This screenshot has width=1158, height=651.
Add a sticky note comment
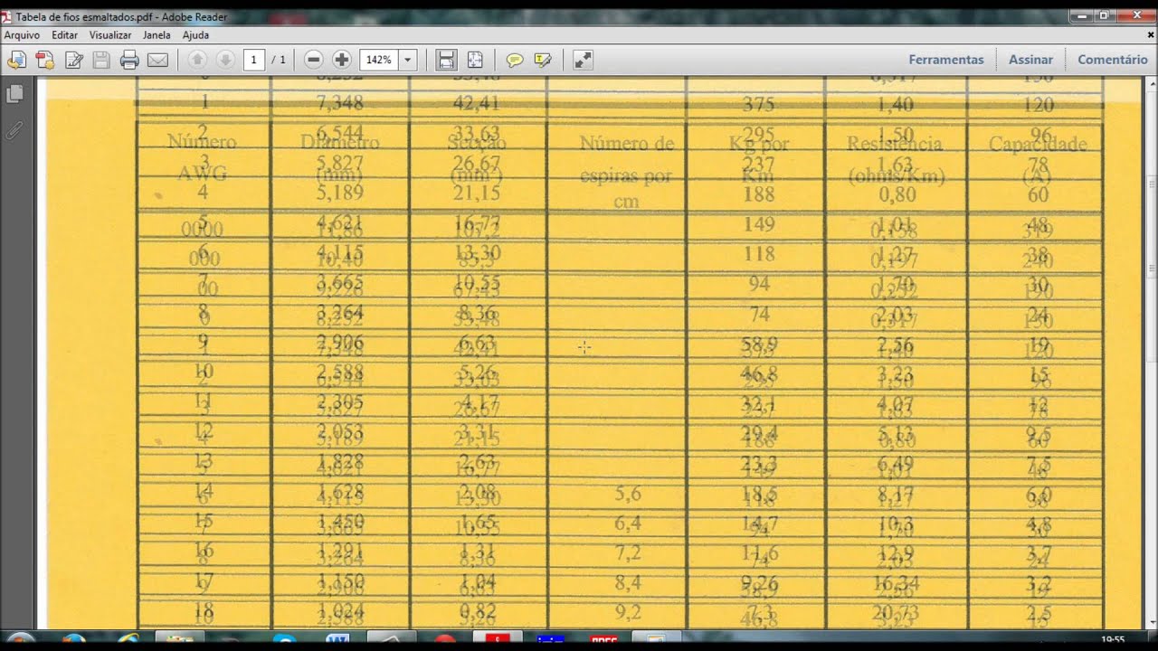515,60
